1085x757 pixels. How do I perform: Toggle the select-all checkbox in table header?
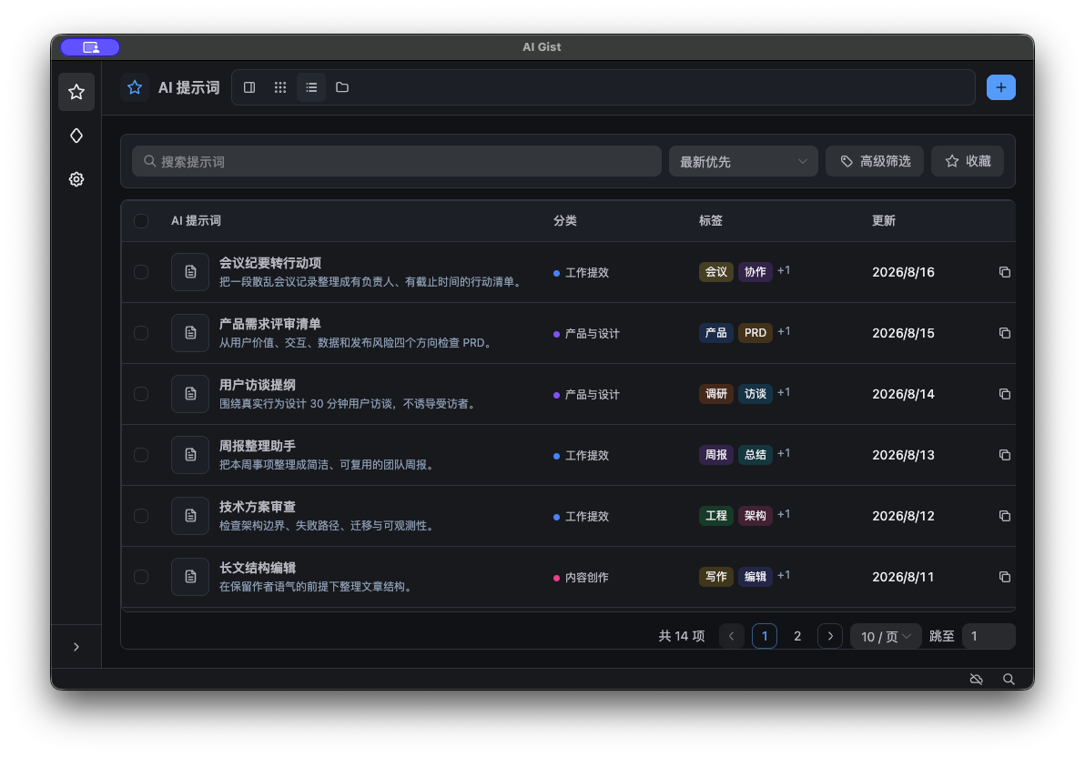141,221
